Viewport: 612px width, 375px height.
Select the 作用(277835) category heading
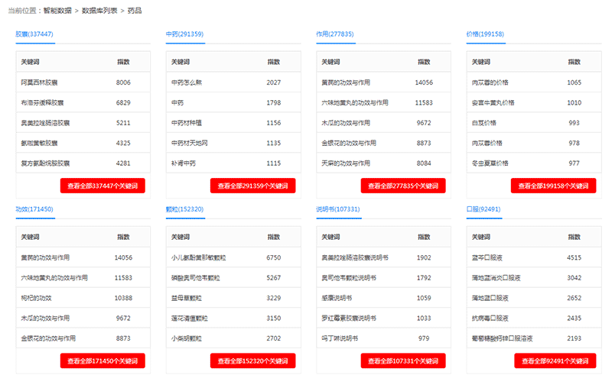point(334,34)
